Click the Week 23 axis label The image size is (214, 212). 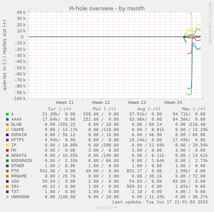point(137,103)
